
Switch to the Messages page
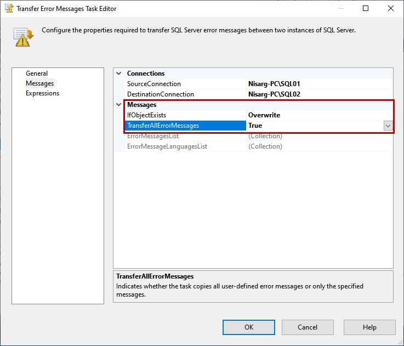[40, 83]
